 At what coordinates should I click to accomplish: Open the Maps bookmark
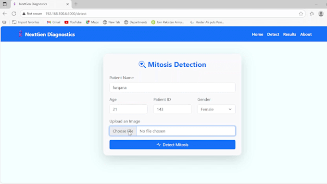point(92,22)
